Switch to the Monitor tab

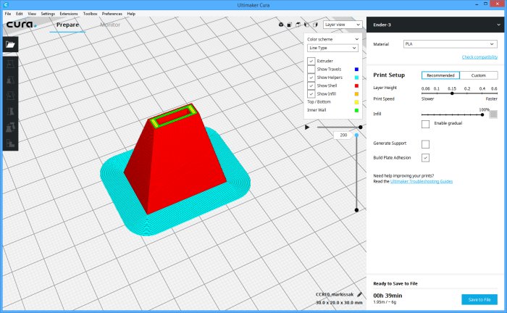click(x=110, y=25)
